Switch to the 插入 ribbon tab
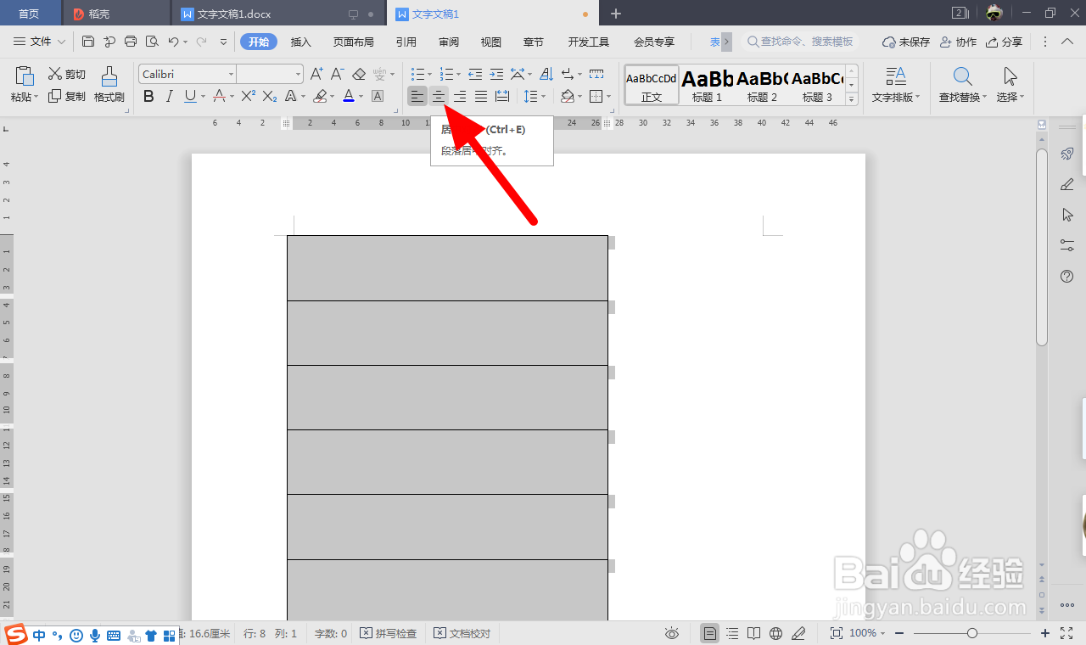 (x=301, y=42)
